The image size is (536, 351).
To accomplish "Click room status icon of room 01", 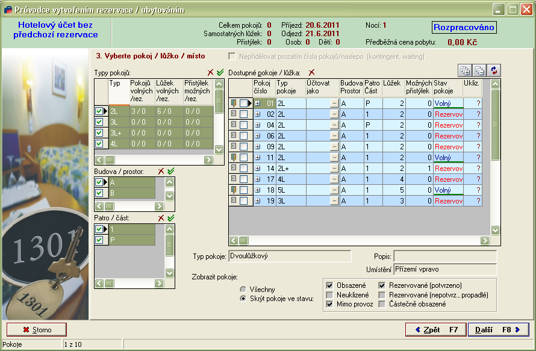I will [234, 102].
